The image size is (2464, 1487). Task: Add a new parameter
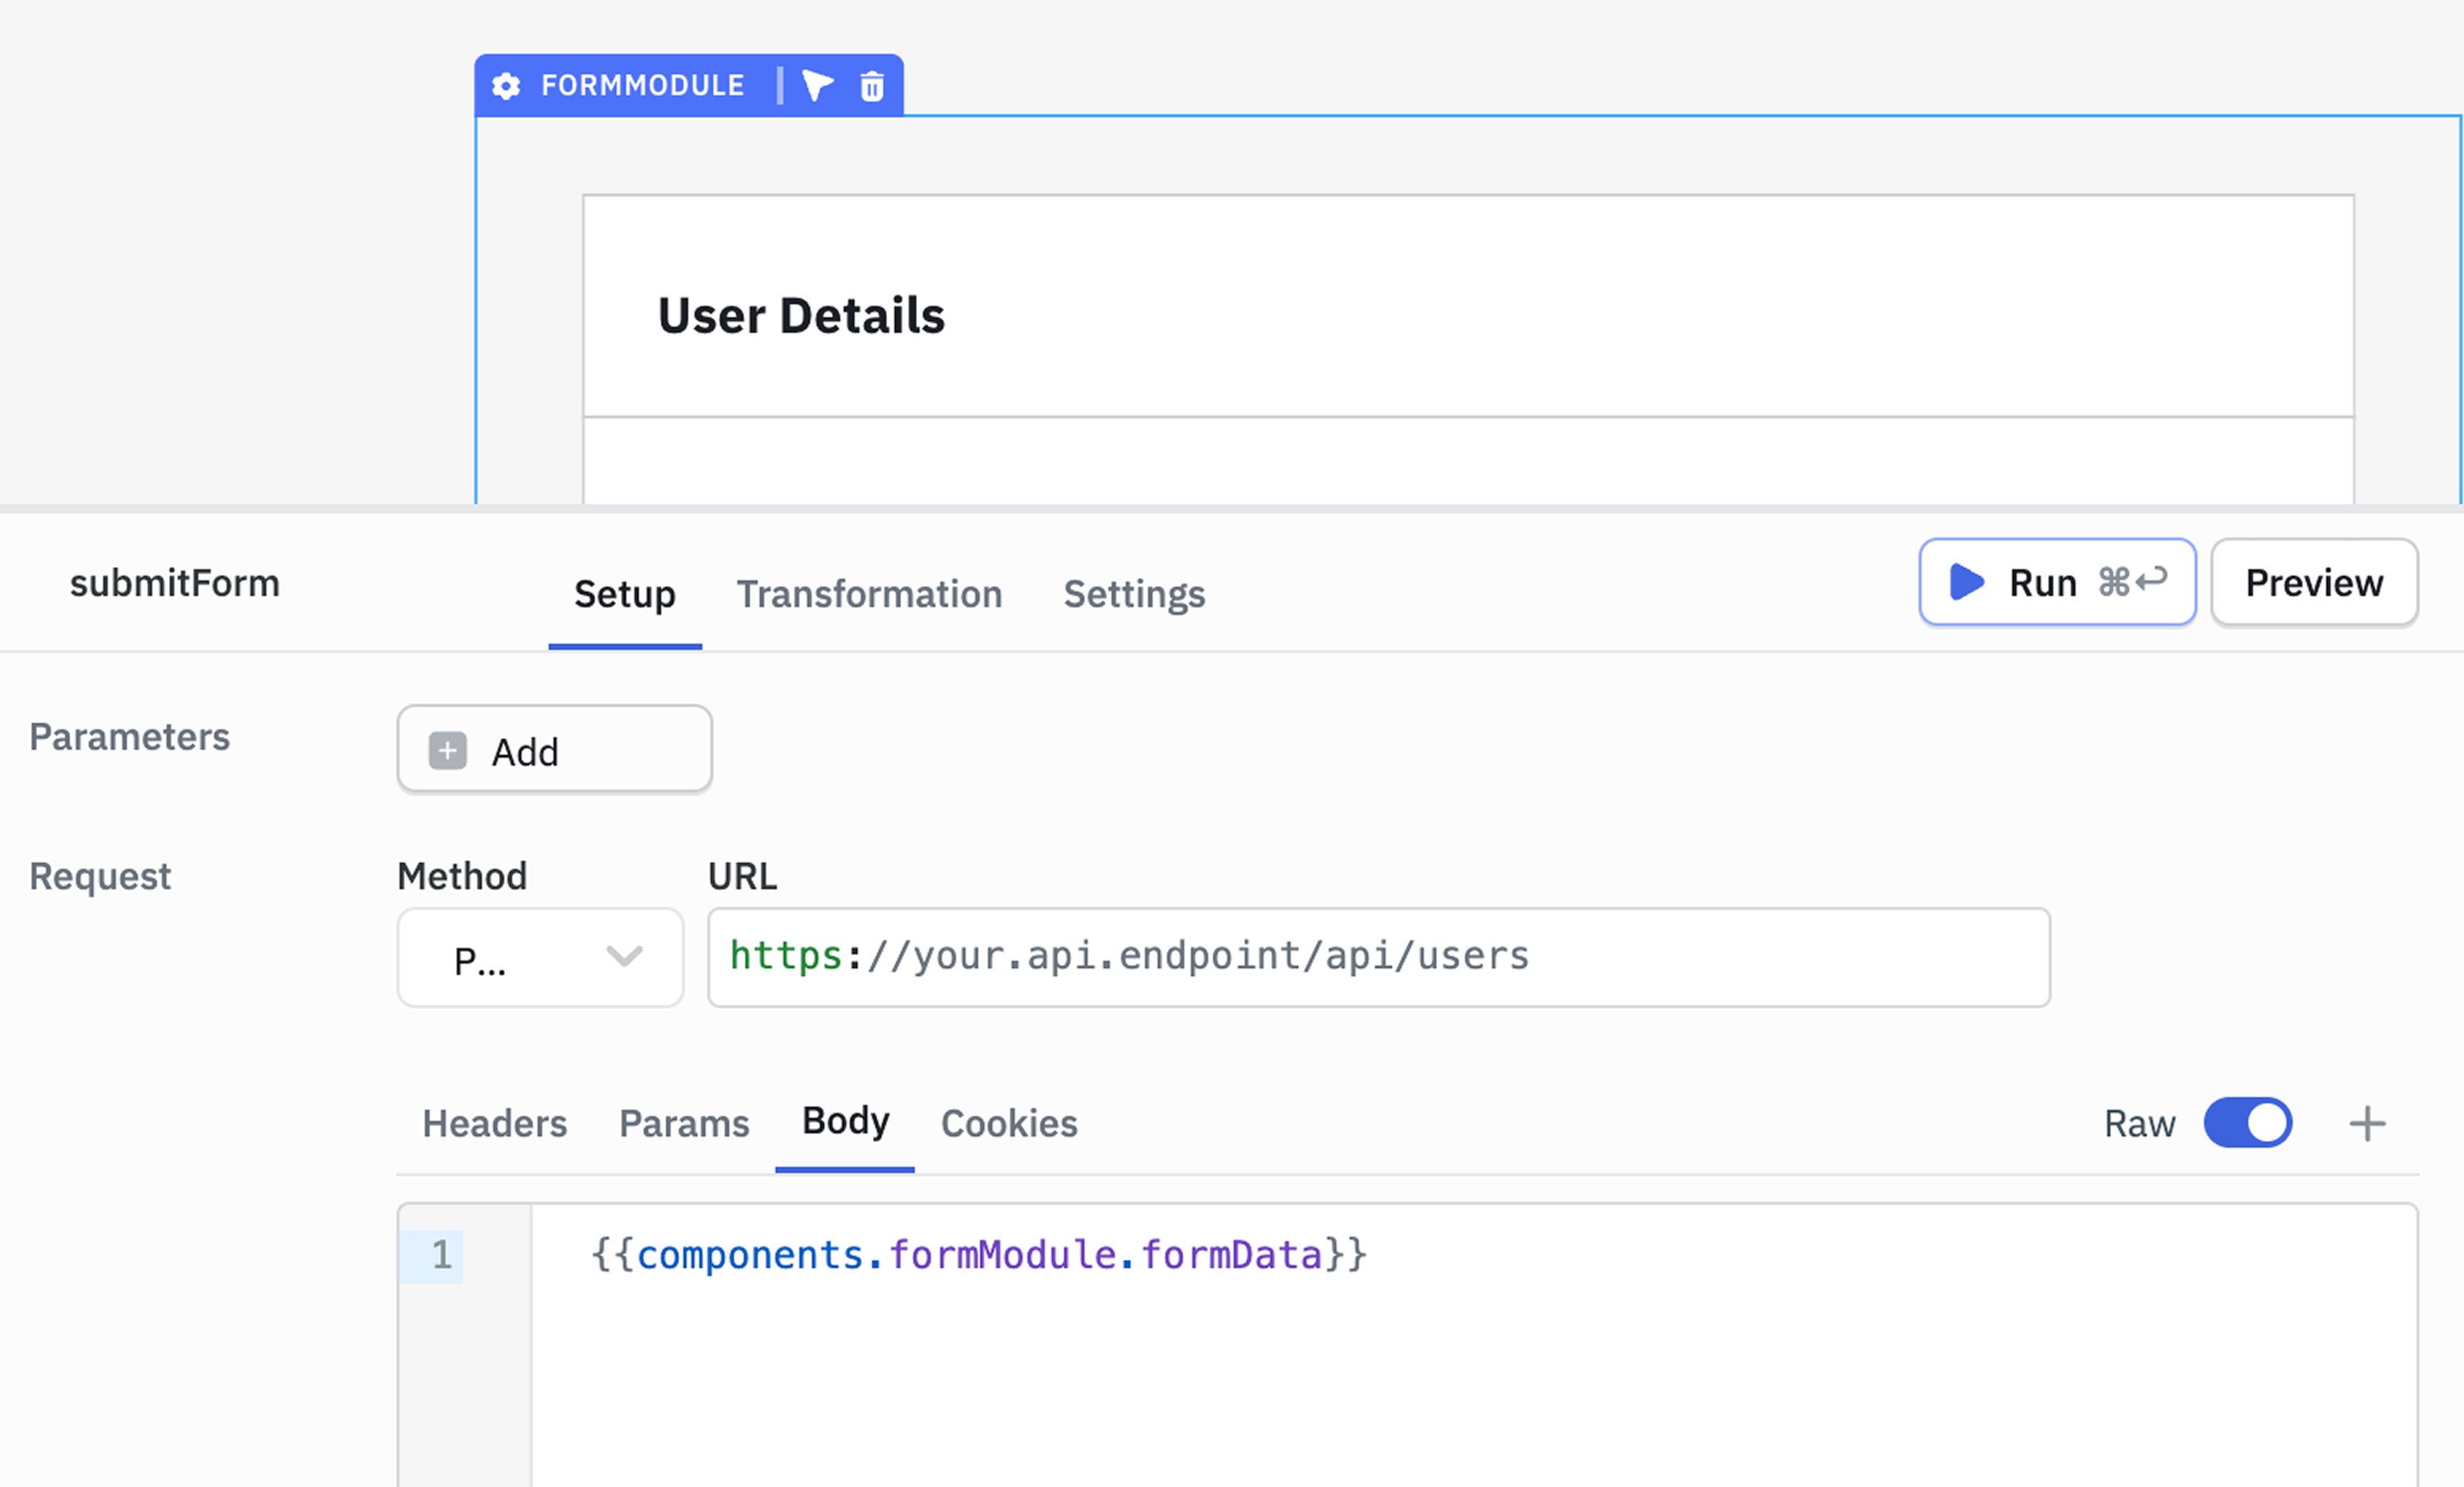pyautogui.click(x=554, y=750)
